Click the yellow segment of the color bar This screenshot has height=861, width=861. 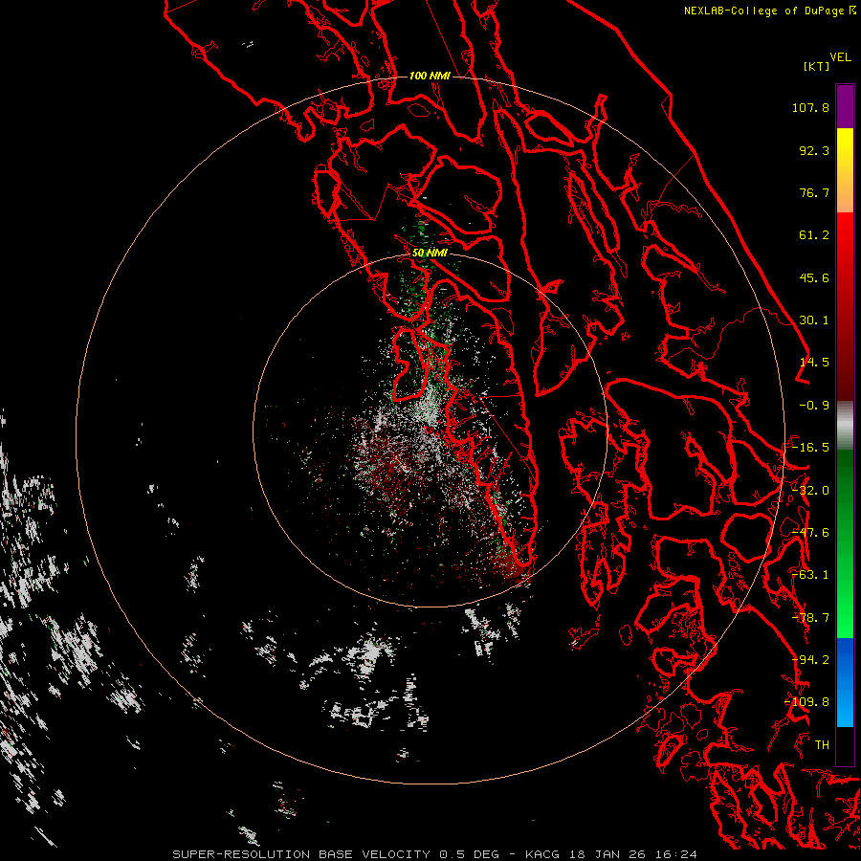click(x=845, y=170)
